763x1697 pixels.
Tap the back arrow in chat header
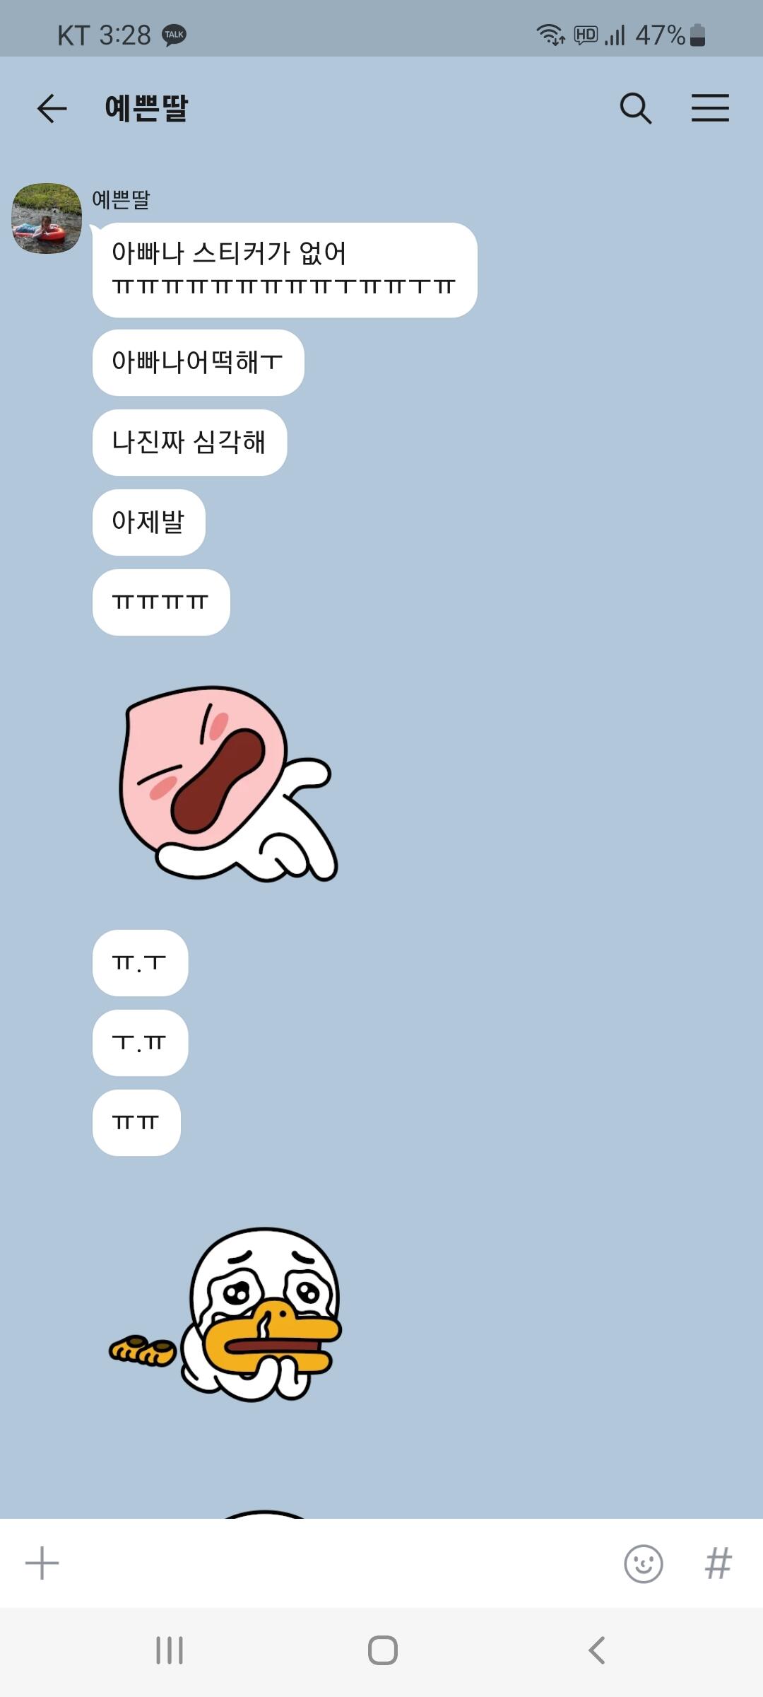[x=52, y=108]
